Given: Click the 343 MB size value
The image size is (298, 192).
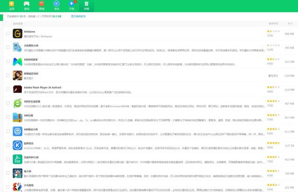Looking at the screenshot, I should tap(289, 48).
